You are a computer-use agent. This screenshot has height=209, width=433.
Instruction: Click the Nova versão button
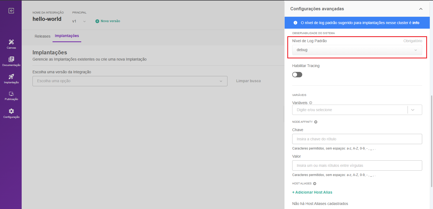coord(108,21)
